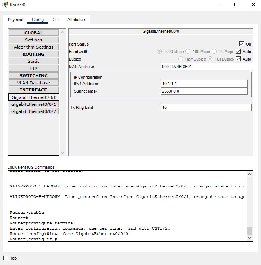Enable the Top checkbox
Image resolution: width=261 pixels, height=265 pixels.
[x=6, y=258]
